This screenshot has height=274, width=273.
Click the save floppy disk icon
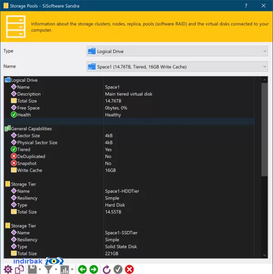pos(32,269)
